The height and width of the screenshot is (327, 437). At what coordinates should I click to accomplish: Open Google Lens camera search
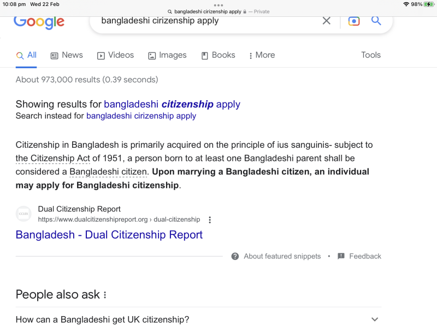tap(354, 21)
